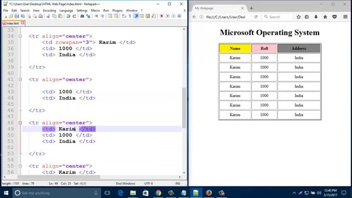This screenshot has width=352, height=198.
Task: Click the editor horizontal scrollbar thumb
Action: (59, 177)
